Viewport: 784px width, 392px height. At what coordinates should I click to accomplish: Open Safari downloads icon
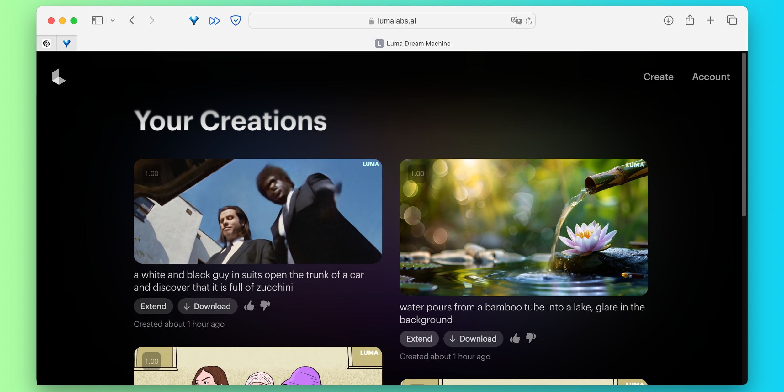tap(669, 20)
